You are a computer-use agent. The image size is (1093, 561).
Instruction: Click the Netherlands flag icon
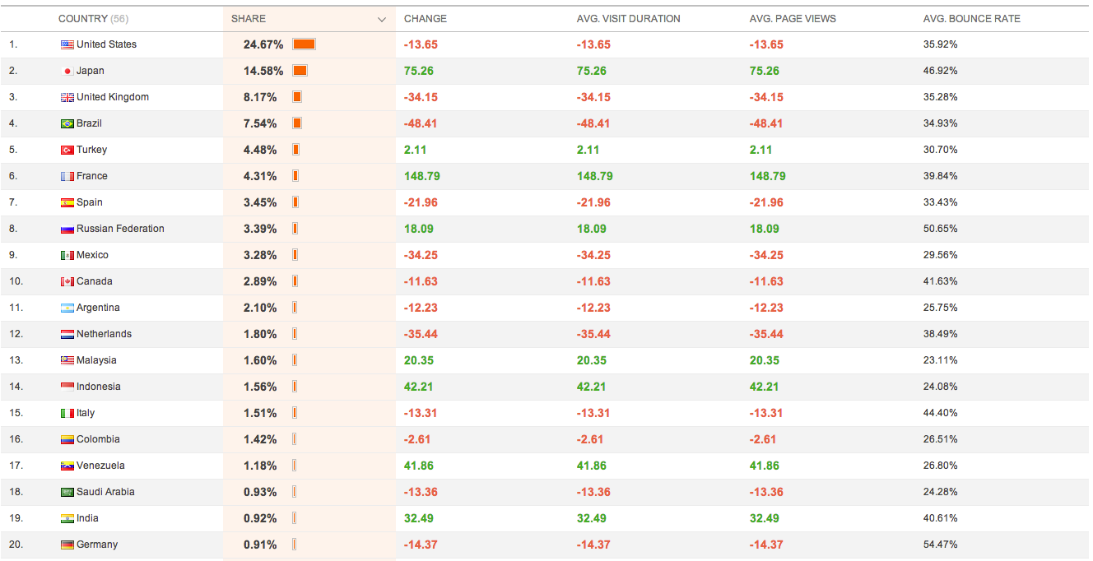point(67,334)
